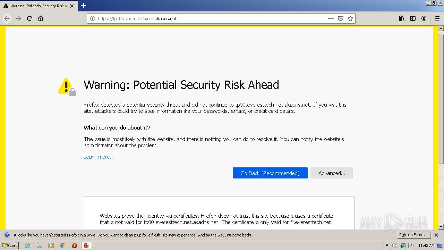Viewport: 444px width, 250px height.
Task: Click the Refresh Firefox... button
Action: point(414,235)
